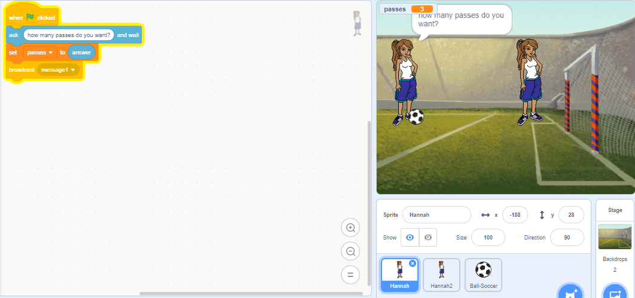This screenshot has width=635, height=298.
Task: Click the ask block question text field
Action: click(69, 35)
